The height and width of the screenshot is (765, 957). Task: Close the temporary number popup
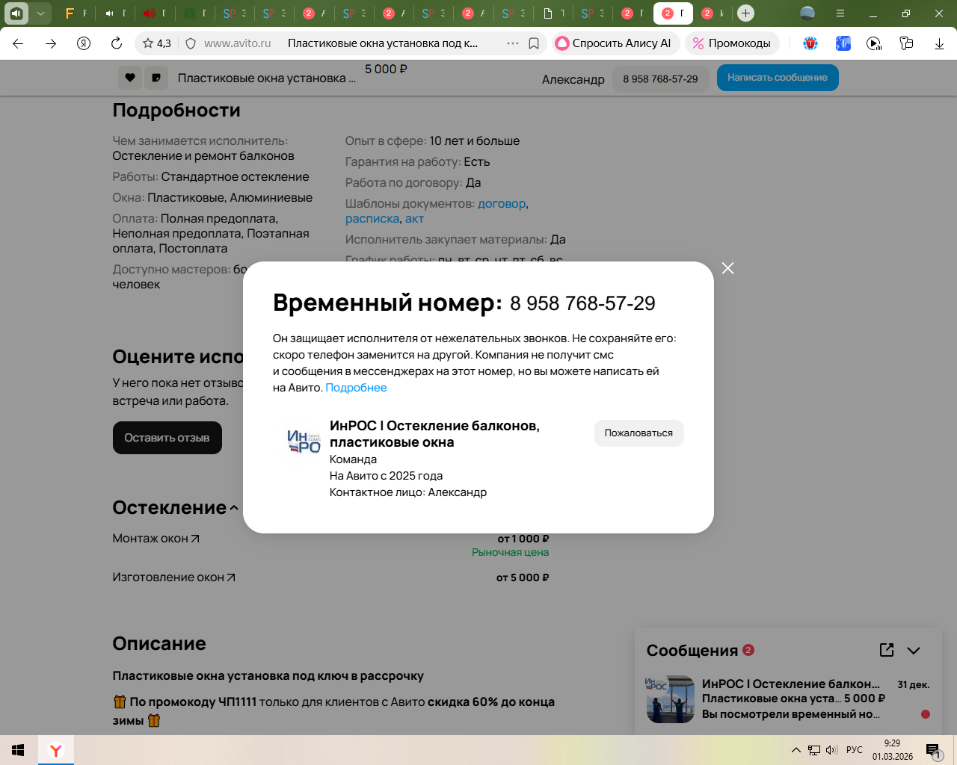[727, 268]
